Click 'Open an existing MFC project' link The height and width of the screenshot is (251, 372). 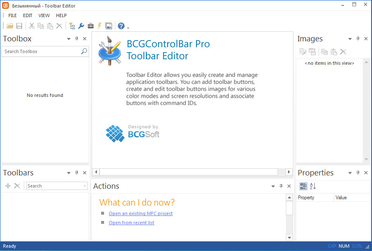click(x=141, y=213)
